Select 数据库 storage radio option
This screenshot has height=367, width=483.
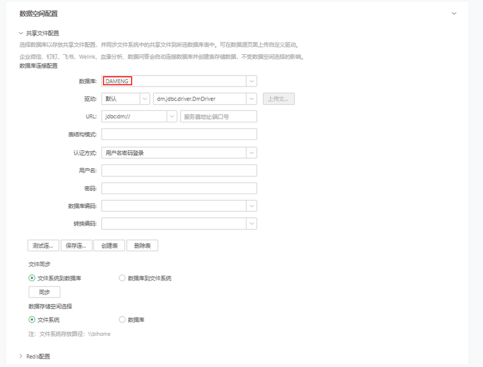pyautogui.click(x=122, y=320)
